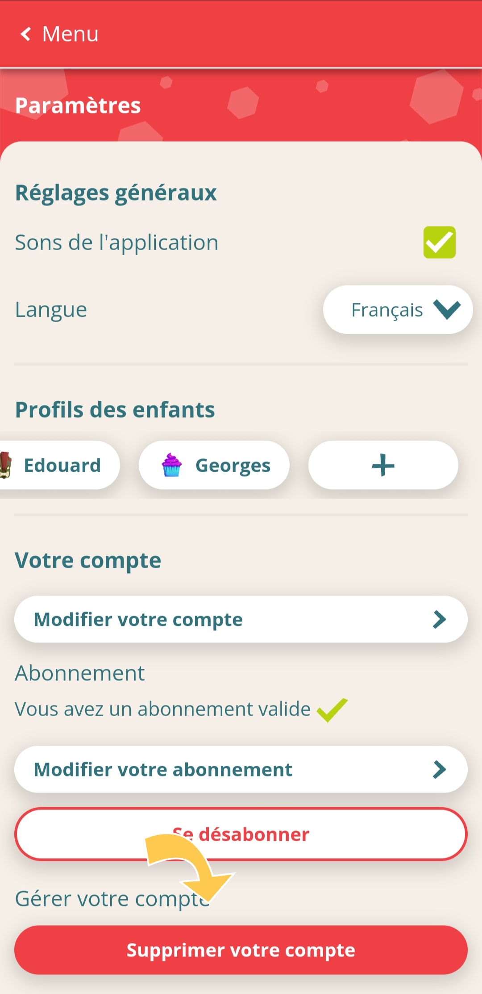This screenshot has width=482, height=994.
Task: Click Edouard's tiki avatar icon
Action: (x=5, y=465)
